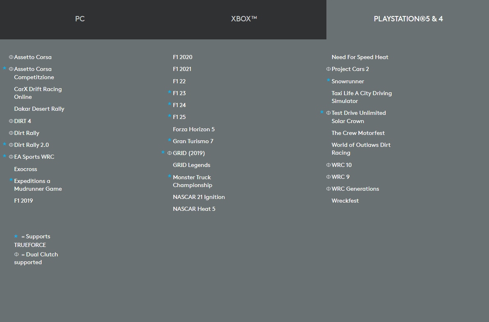This screenshot has width=489, height=322.
Task: Click the TRUEFORCE star beside Snowrunner
Action: pyautogui.click(x=328, y=81)
